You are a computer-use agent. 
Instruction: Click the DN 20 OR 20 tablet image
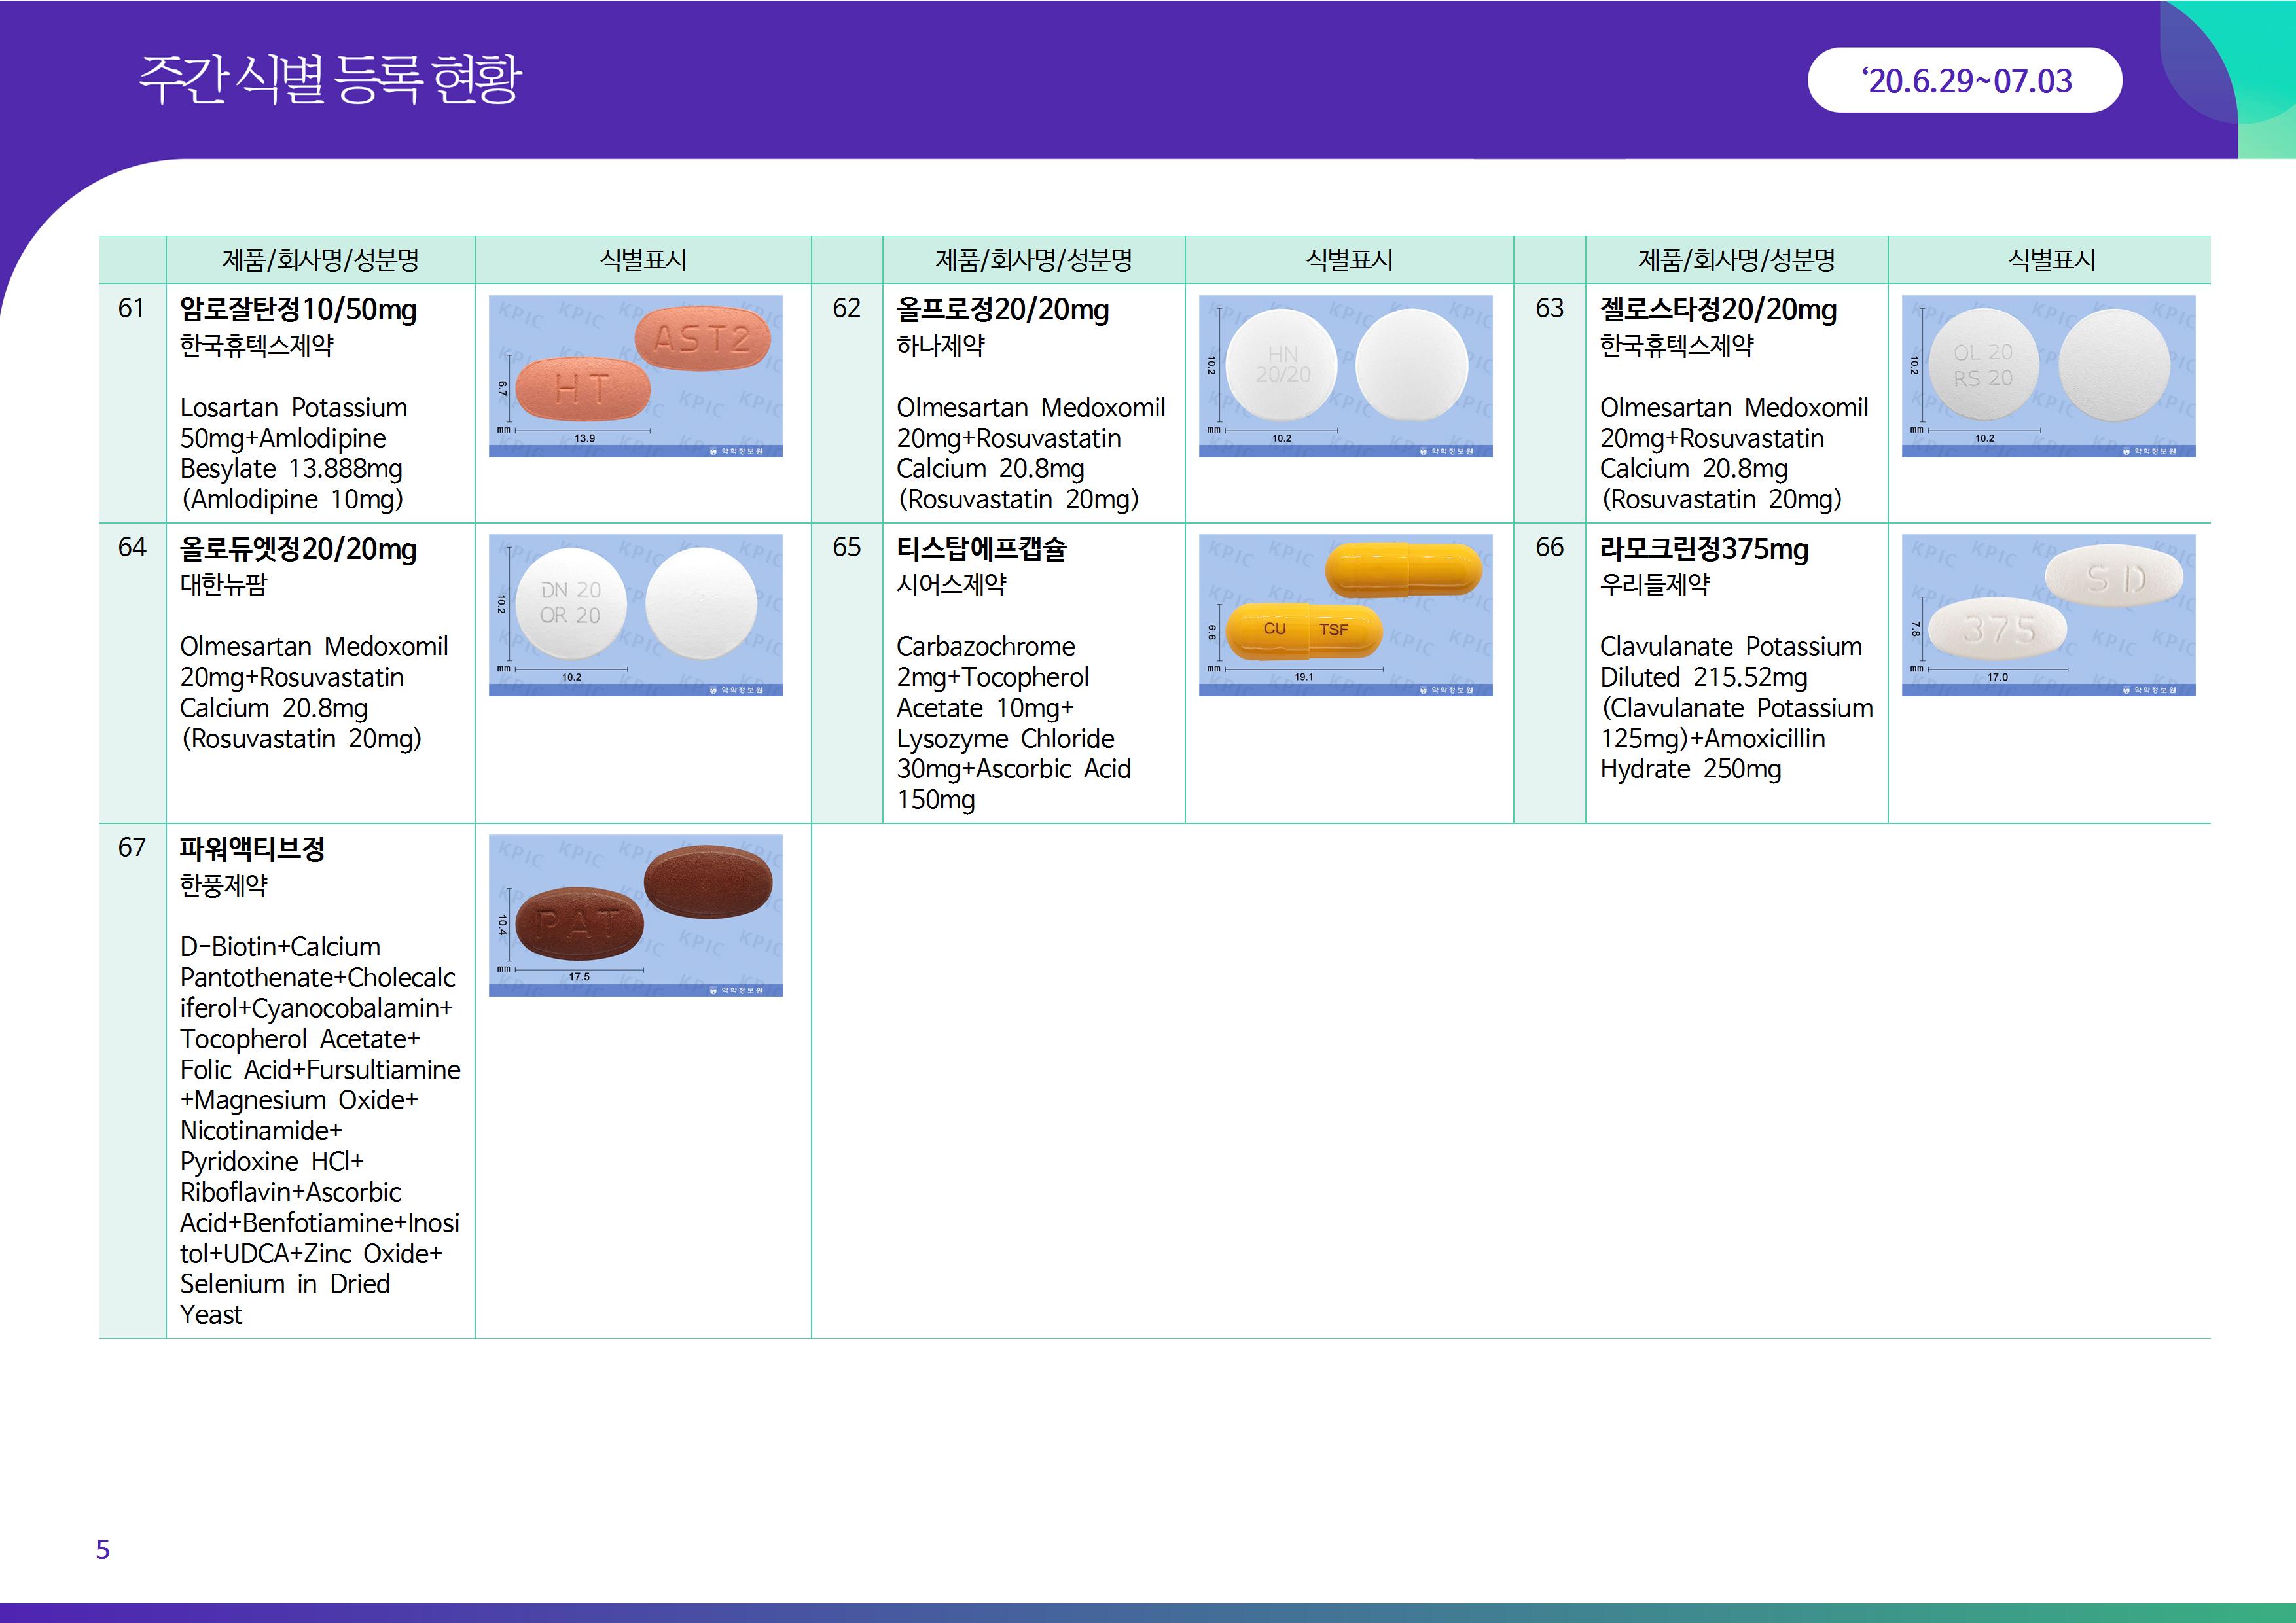tap(635, 615)
